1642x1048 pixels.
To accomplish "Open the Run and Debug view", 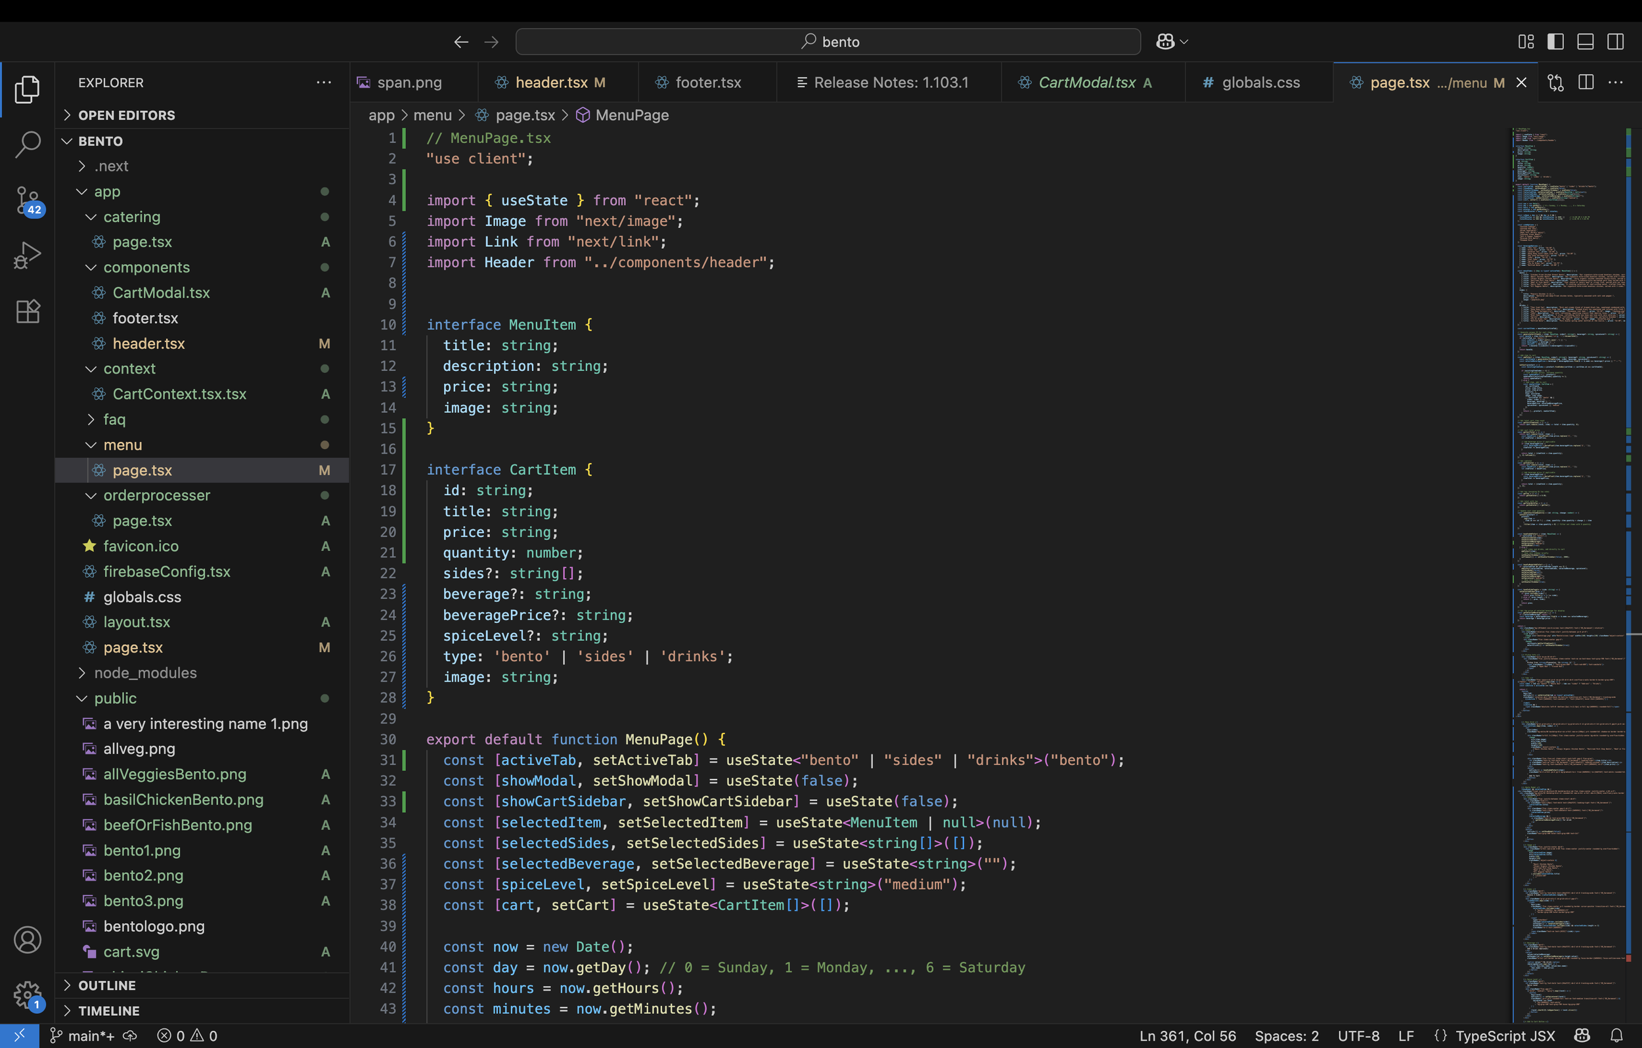I will coord(28,255).
